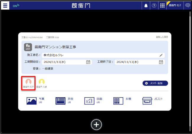Open calendar for 工期終了日
Image resolution: width=192 pixels, height=134 pixels.
[x=161, y=62]
